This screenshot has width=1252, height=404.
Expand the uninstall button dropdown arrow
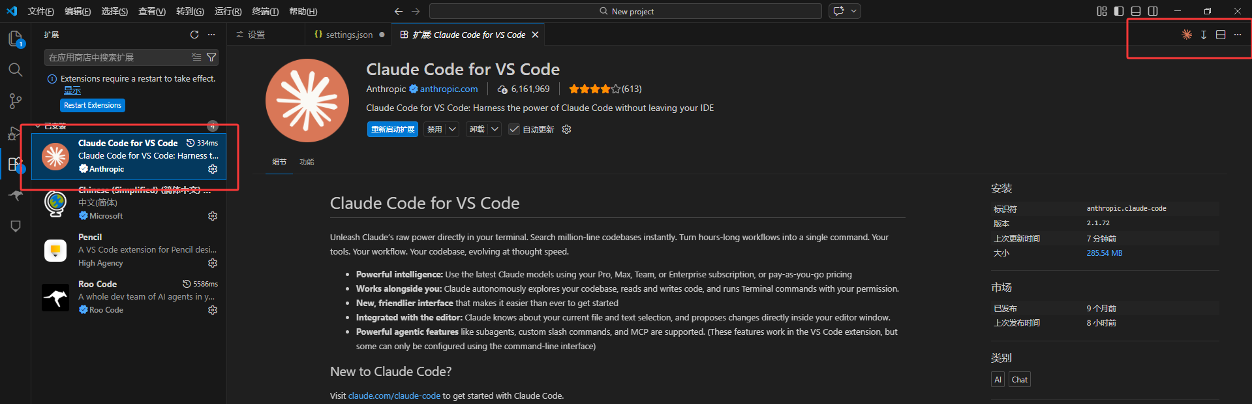click(x=495, y=129)
